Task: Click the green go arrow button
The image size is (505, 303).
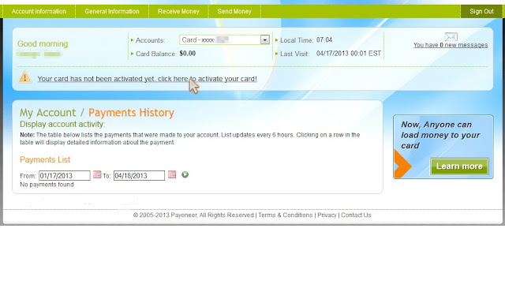Action: 185,174
